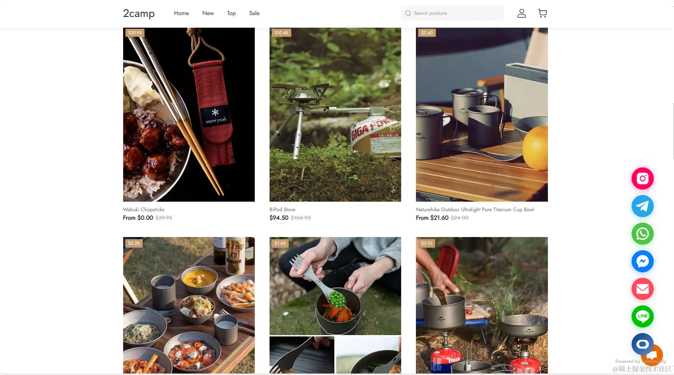
Task: Click the Search products field
Action: click(452, 13)
